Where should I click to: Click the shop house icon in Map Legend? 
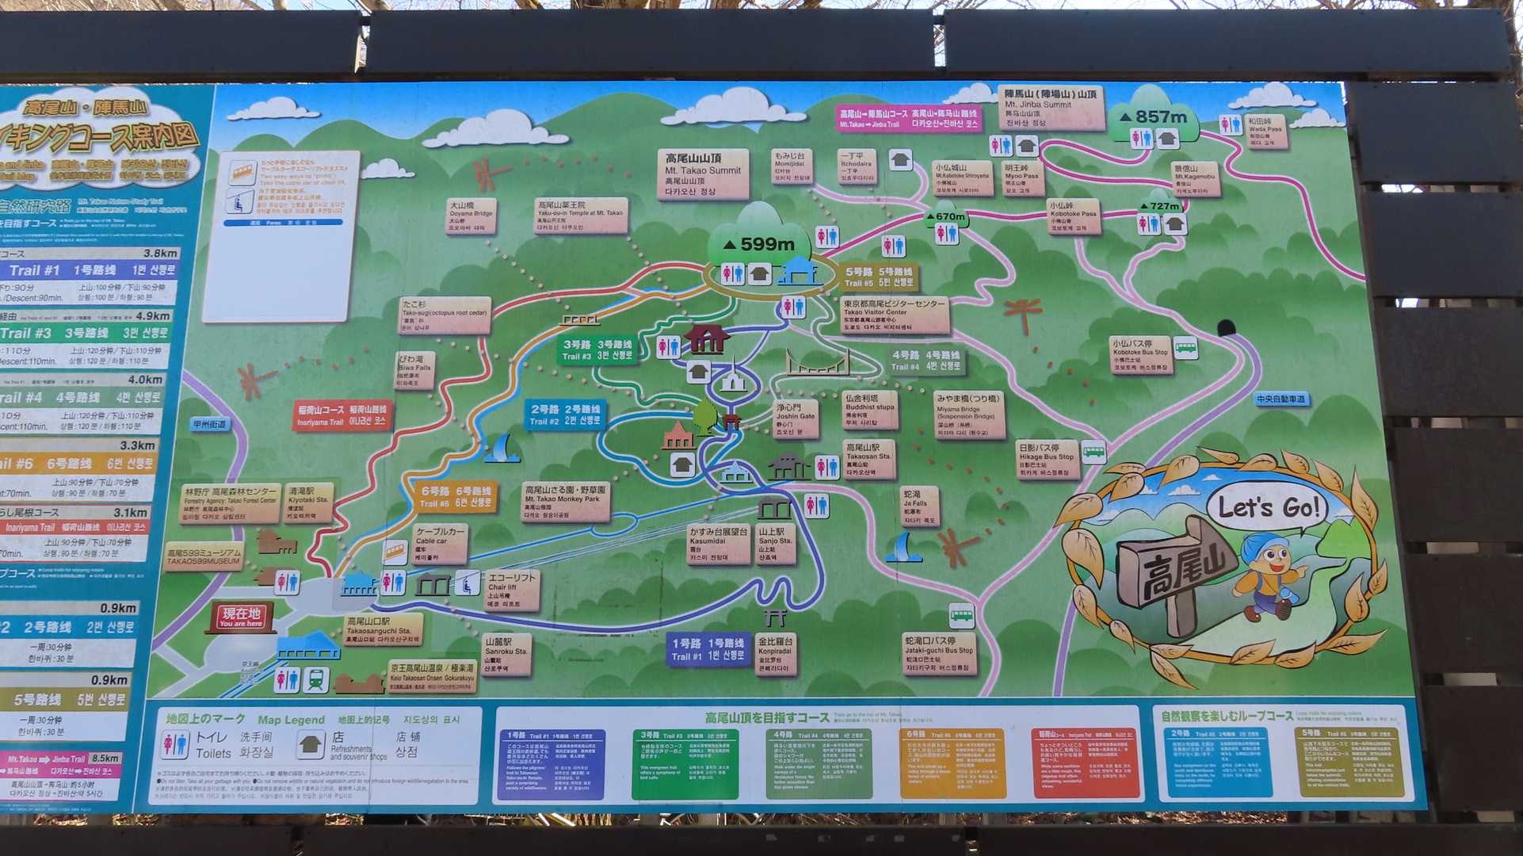pyautogui.click(x=311, y=744)
